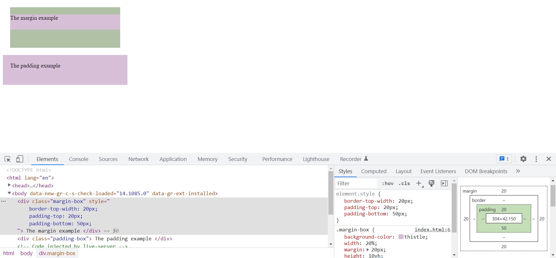Open the Sources tab
This screenshot has height=258, width=556.
pyautogui.click(x=108, y=159)
